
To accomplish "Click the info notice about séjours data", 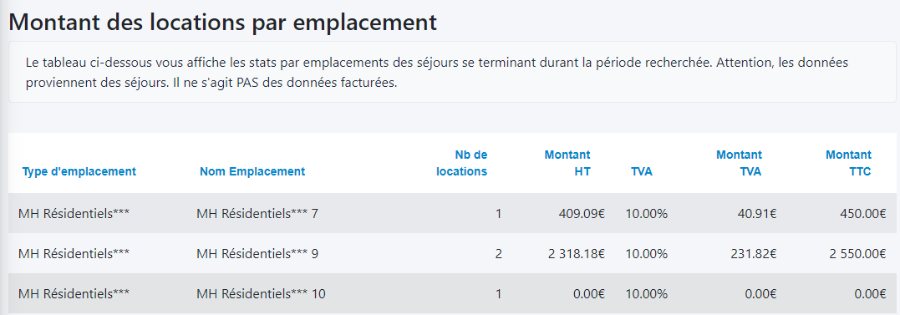I will click(x=452, y=72).
